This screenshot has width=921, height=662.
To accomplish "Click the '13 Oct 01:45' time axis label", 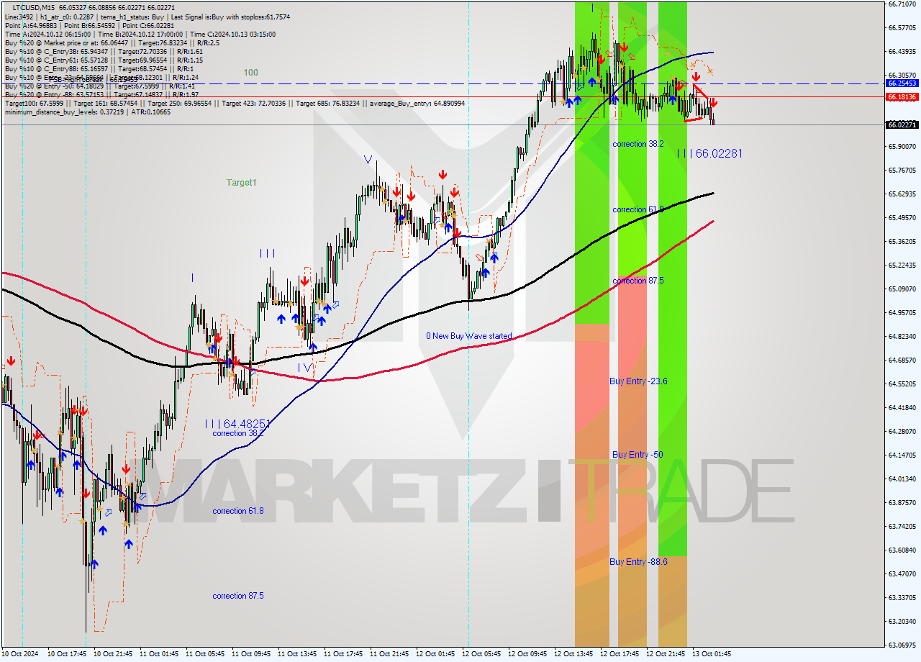I will click(712, 654).
